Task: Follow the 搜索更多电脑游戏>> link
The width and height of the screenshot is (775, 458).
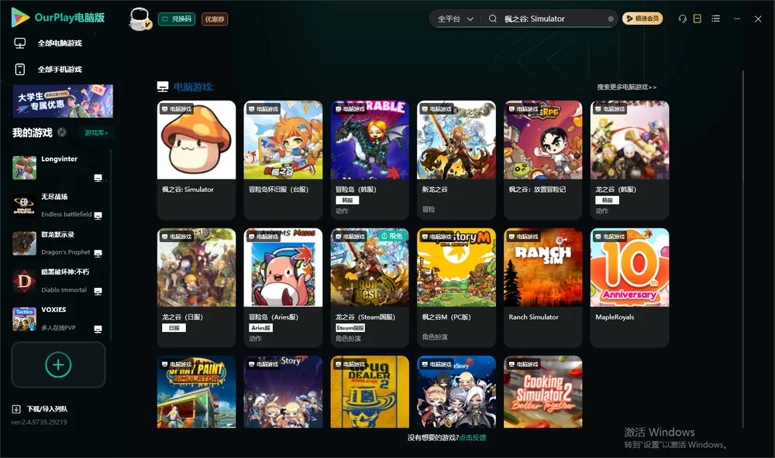Action: (x=627, y=87)
